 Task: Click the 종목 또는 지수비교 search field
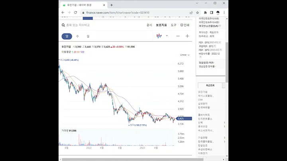point(78,25)
